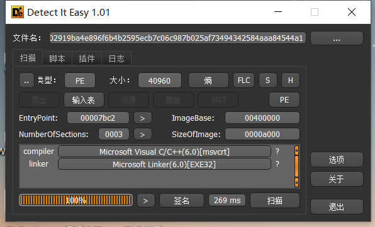Click the > arrow next to EntryPoint
Viewport: 375px width, 227px height.
pyautogui.click(x=143, y=118)
